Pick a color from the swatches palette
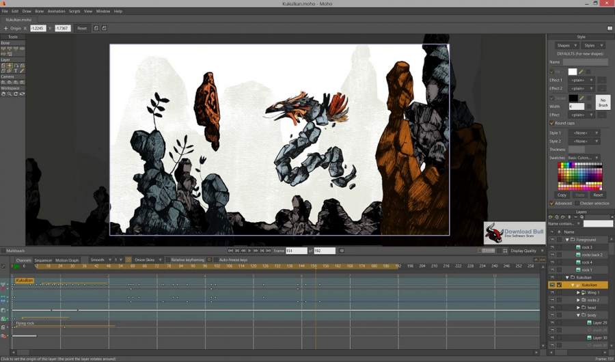 [579, 176]
